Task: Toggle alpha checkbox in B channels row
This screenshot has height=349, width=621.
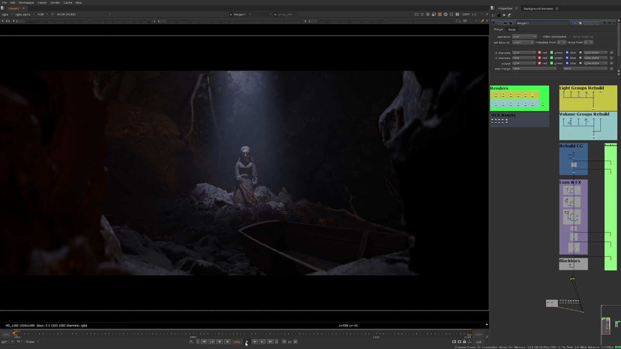Action: pyautogui.click(x=581, y=58)
